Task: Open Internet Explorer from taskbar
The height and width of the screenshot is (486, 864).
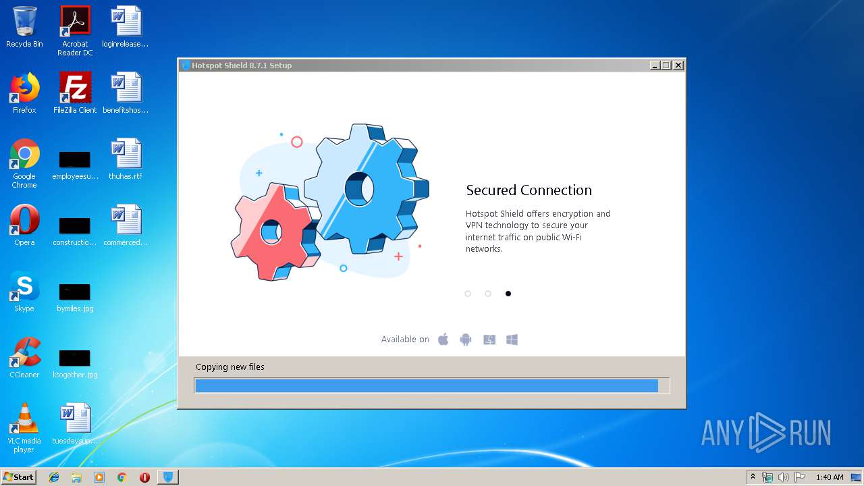Action: [x=54, y=477]
